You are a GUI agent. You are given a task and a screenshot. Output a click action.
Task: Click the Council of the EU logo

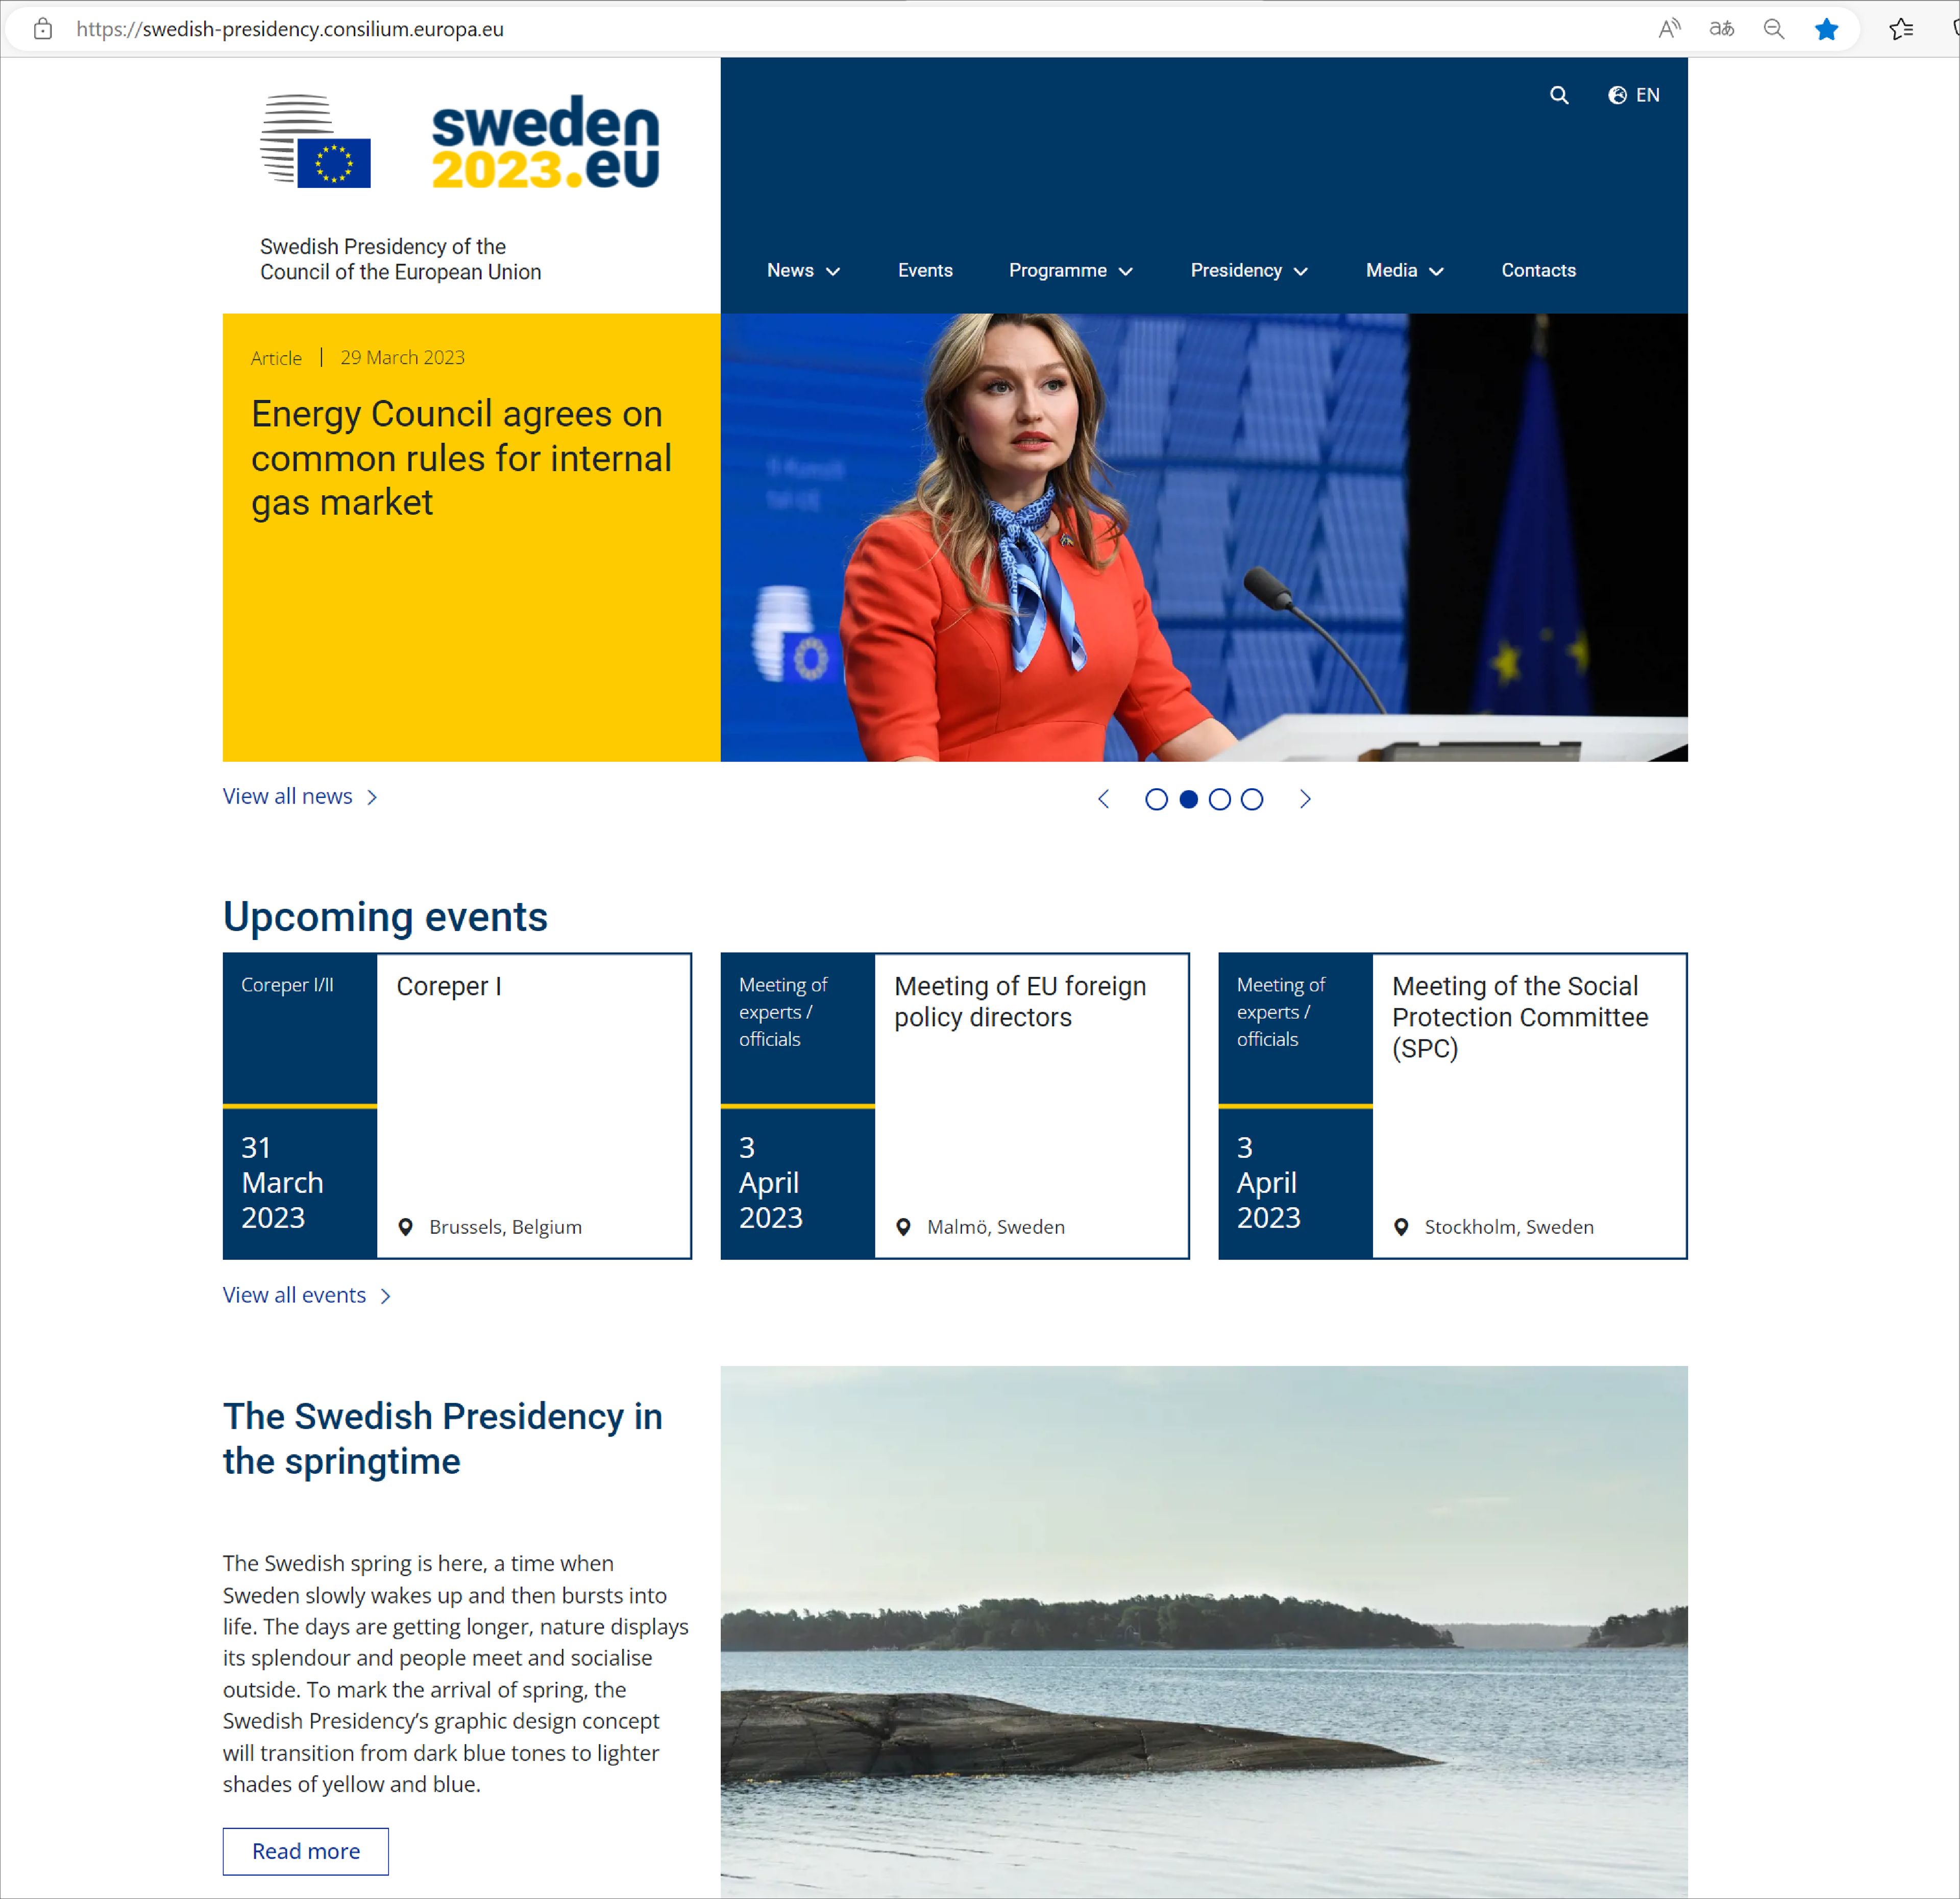click(316, 141)
